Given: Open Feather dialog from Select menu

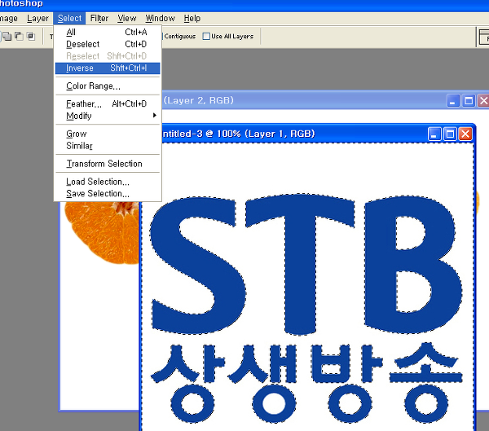Looking at the screenshot, I should [108, 103].
